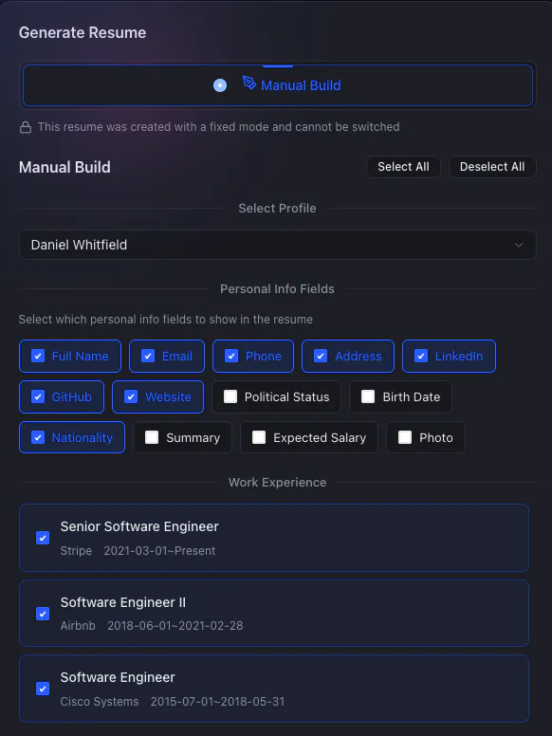Click the Deselect All button
This screenshot has width=552, height=736.
pyautogui.click(x=492, y=167)
